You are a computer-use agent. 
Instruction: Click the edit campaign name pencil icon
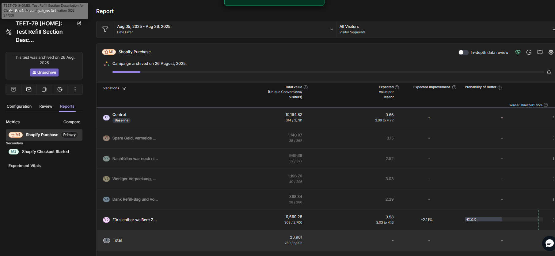coord(79,24)
